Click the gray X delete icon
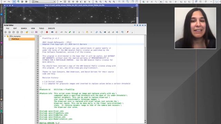 (91, 32)
